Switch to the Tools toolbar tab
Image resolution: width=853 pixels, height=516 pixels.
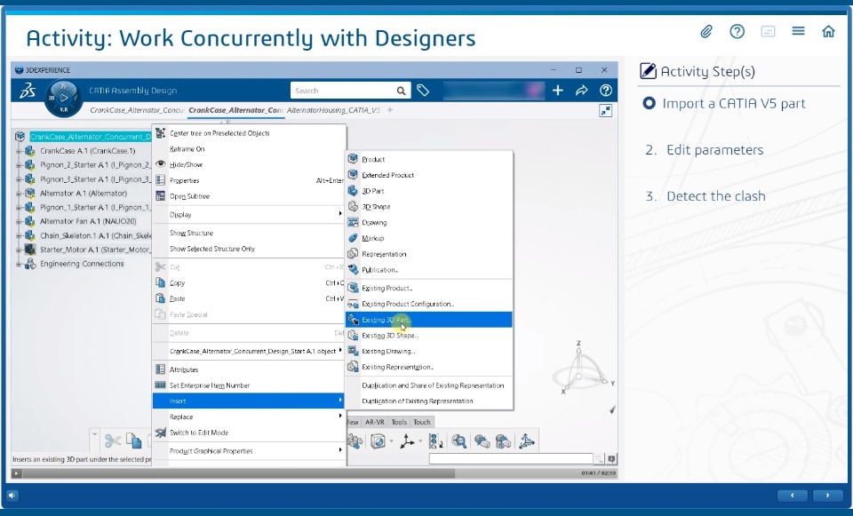399,422
